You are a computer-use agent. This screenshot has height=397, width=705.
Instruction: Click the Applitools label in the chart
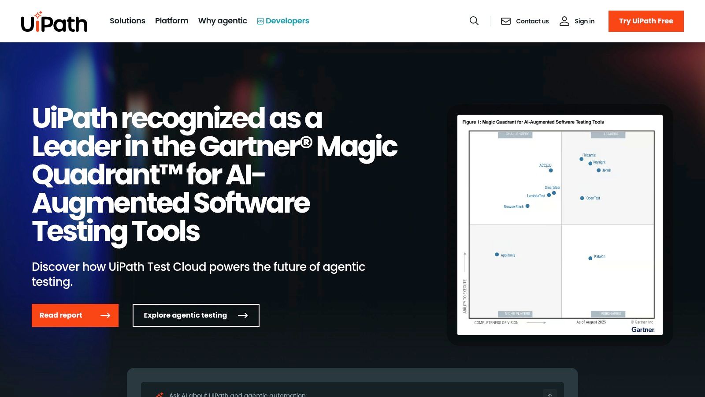[x=508, y=255]
